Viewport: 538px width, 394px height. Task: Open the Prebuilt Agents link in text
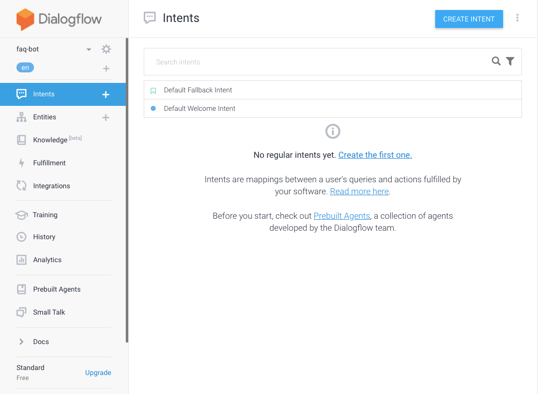(x=342, y=216)
